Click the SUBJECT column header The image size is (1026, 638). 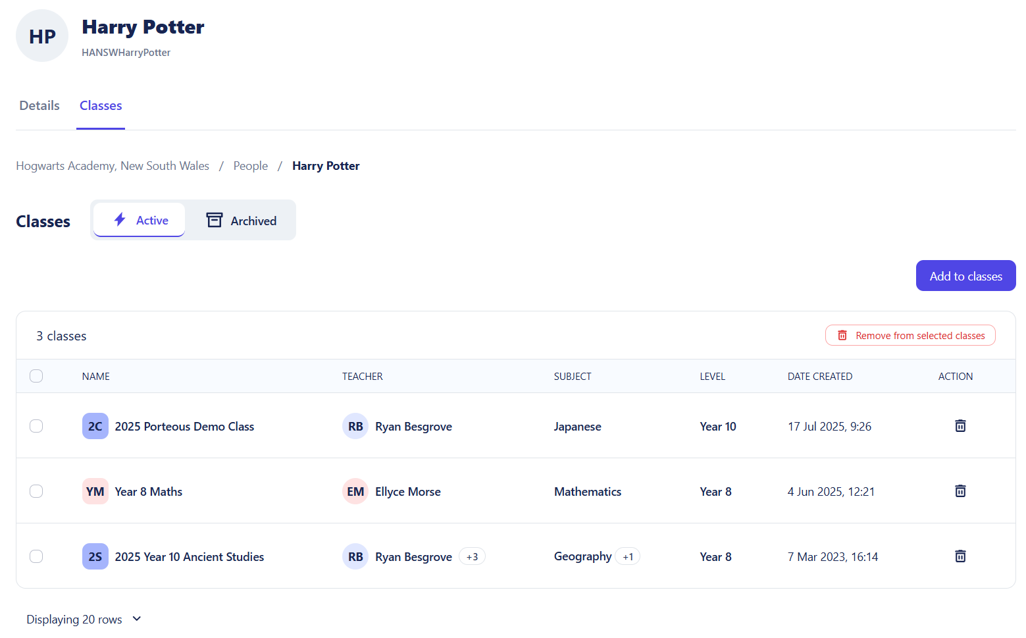[573, 376]
